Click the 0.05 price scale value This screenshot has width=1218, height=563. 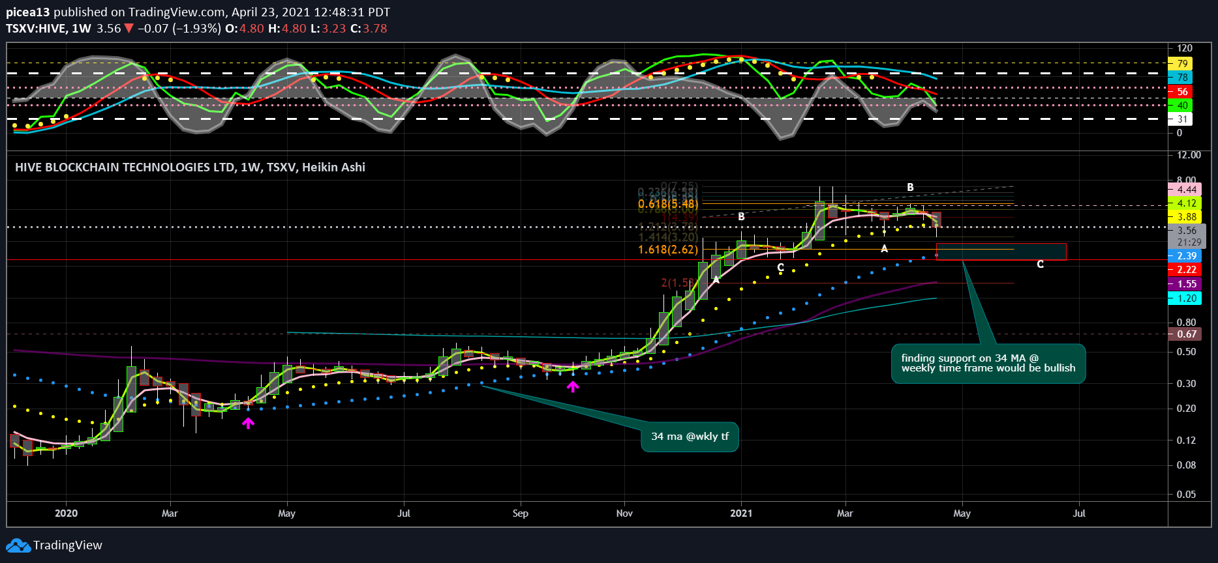[x=1187, y=495]
